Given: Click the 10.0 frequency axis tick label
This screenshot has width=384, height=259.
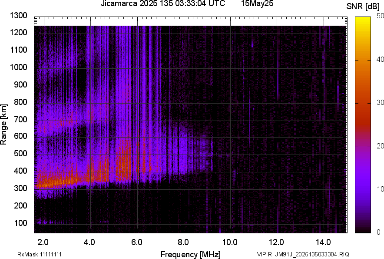Looking at the screenshot, I should [230, 242].
